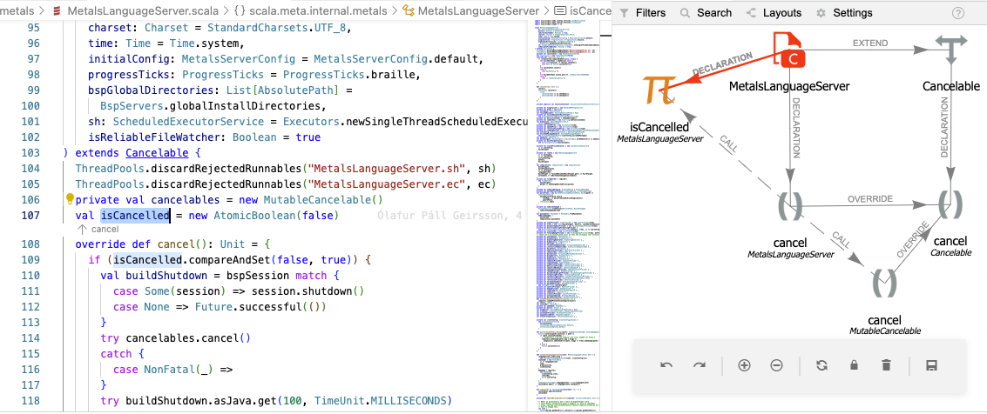
Task: Click the redo icon in graph toolbar
Action: pyautogui.click(x=700, y=365)
